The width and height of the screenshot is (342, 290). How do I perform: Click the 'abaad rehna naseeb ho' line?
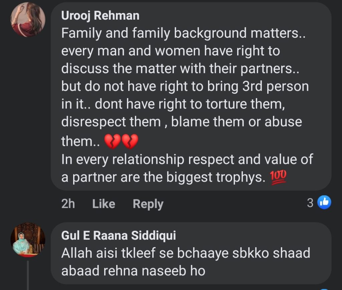point(133,271)
